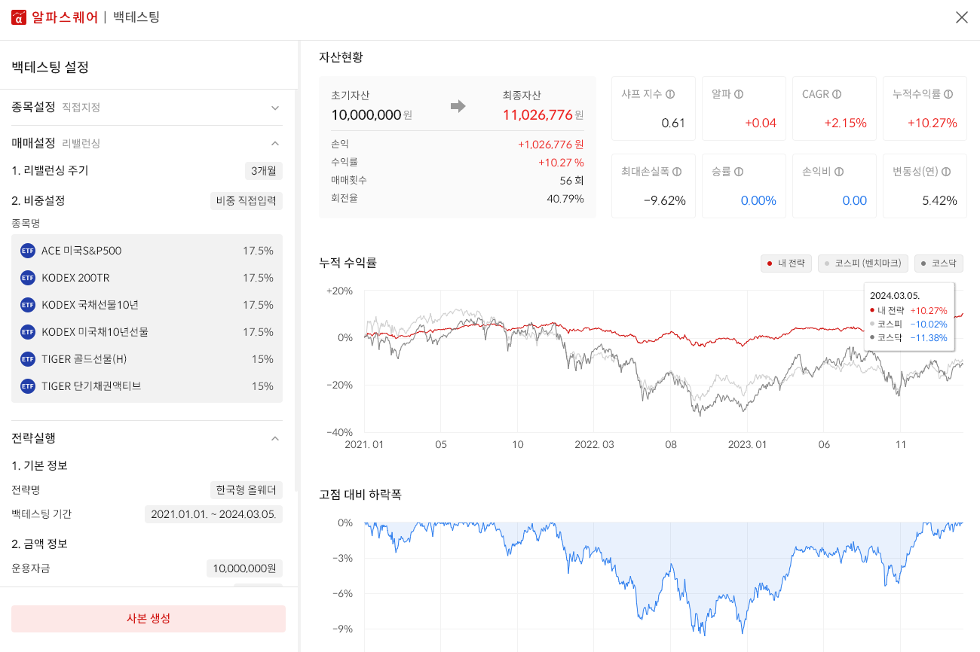Select the KODEX 국채선물10년 row
The image size is (980, 652).
(x=147, y=305)
